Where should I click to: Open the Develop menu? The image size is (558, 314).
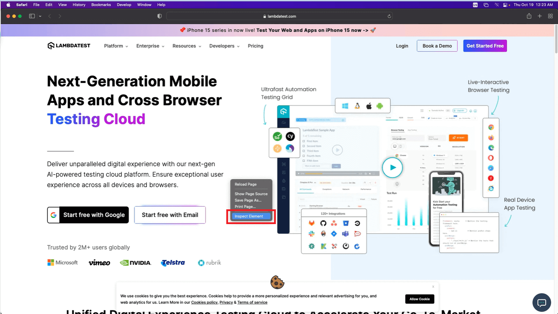point(124,5)
